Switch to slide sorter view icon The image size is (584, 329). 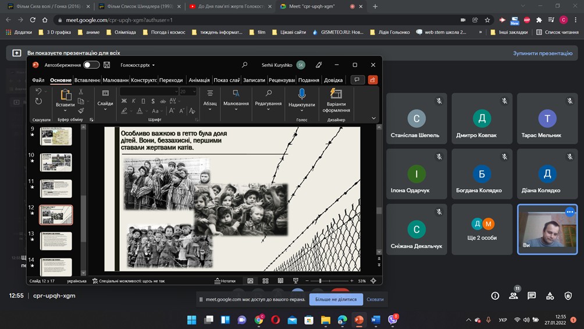click(265, 281)
